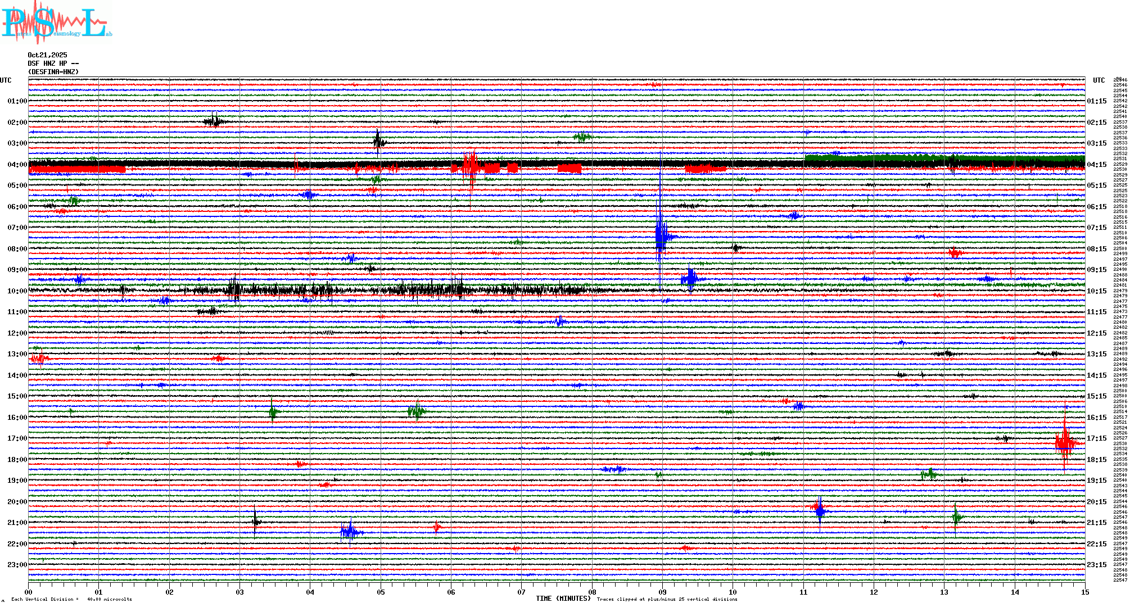Click the Oct21,2025 date label
The width and height of the screenshot is (1130, 607).
click(x=47, y=55)
